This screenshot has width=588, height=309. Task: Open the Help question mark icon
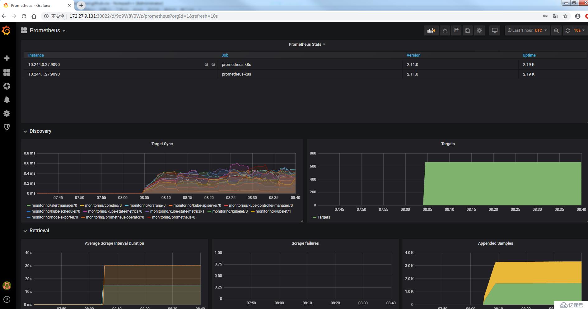(7, 299)
